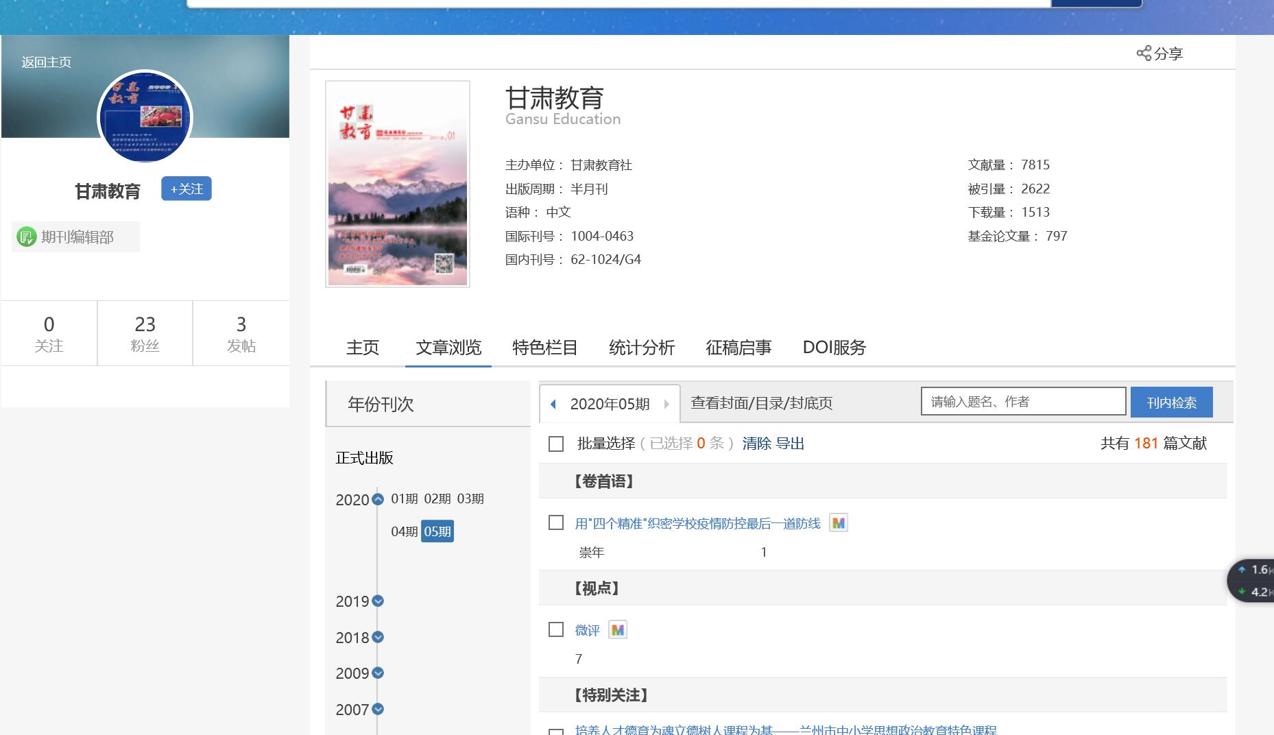Click the round journal avatar image

coord(145,117)
